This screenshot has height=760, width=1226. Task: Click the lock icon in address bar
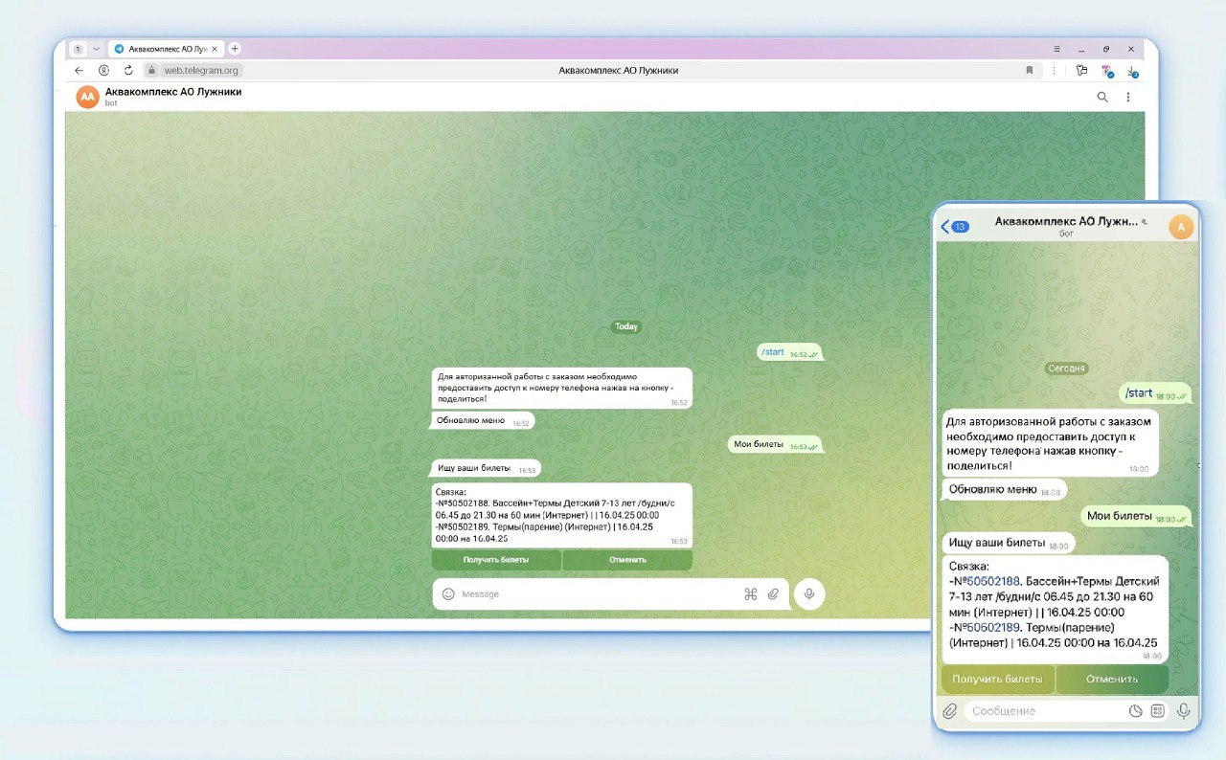[151, 70]
